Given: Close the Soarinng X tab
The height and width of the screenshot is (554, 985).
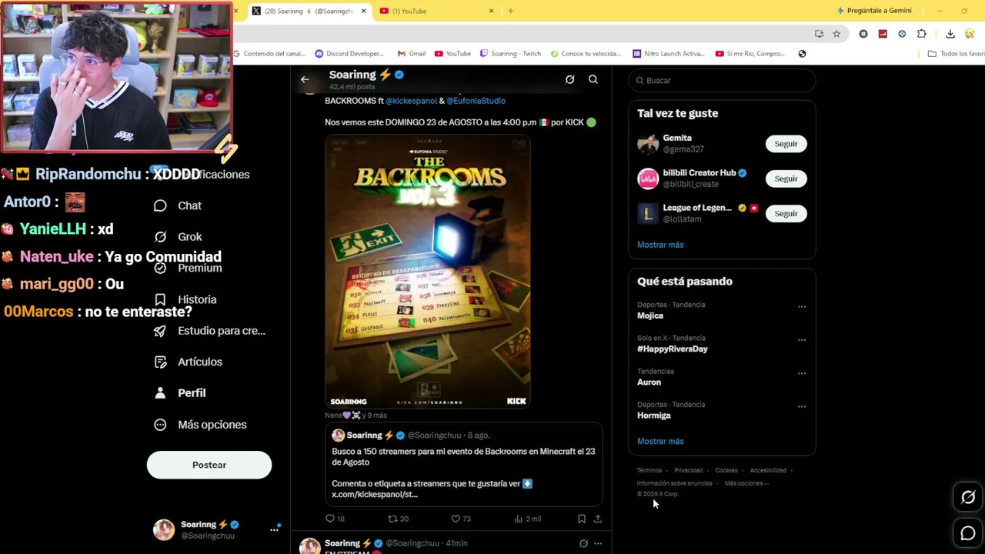Looking at the screenshot, I should point(363,11).
